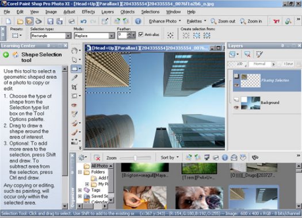This screenshot has height=218, width=302.
Task: Open the Layers menu
Action: [x=108, y=12]
